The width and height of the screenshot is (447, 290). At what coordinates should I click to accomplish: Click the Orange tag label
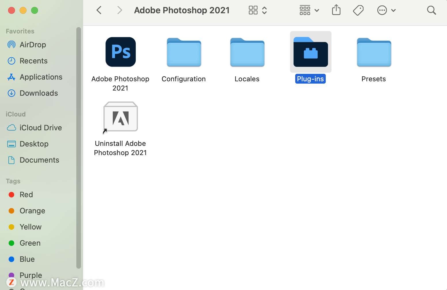click(x=32, y=211)
